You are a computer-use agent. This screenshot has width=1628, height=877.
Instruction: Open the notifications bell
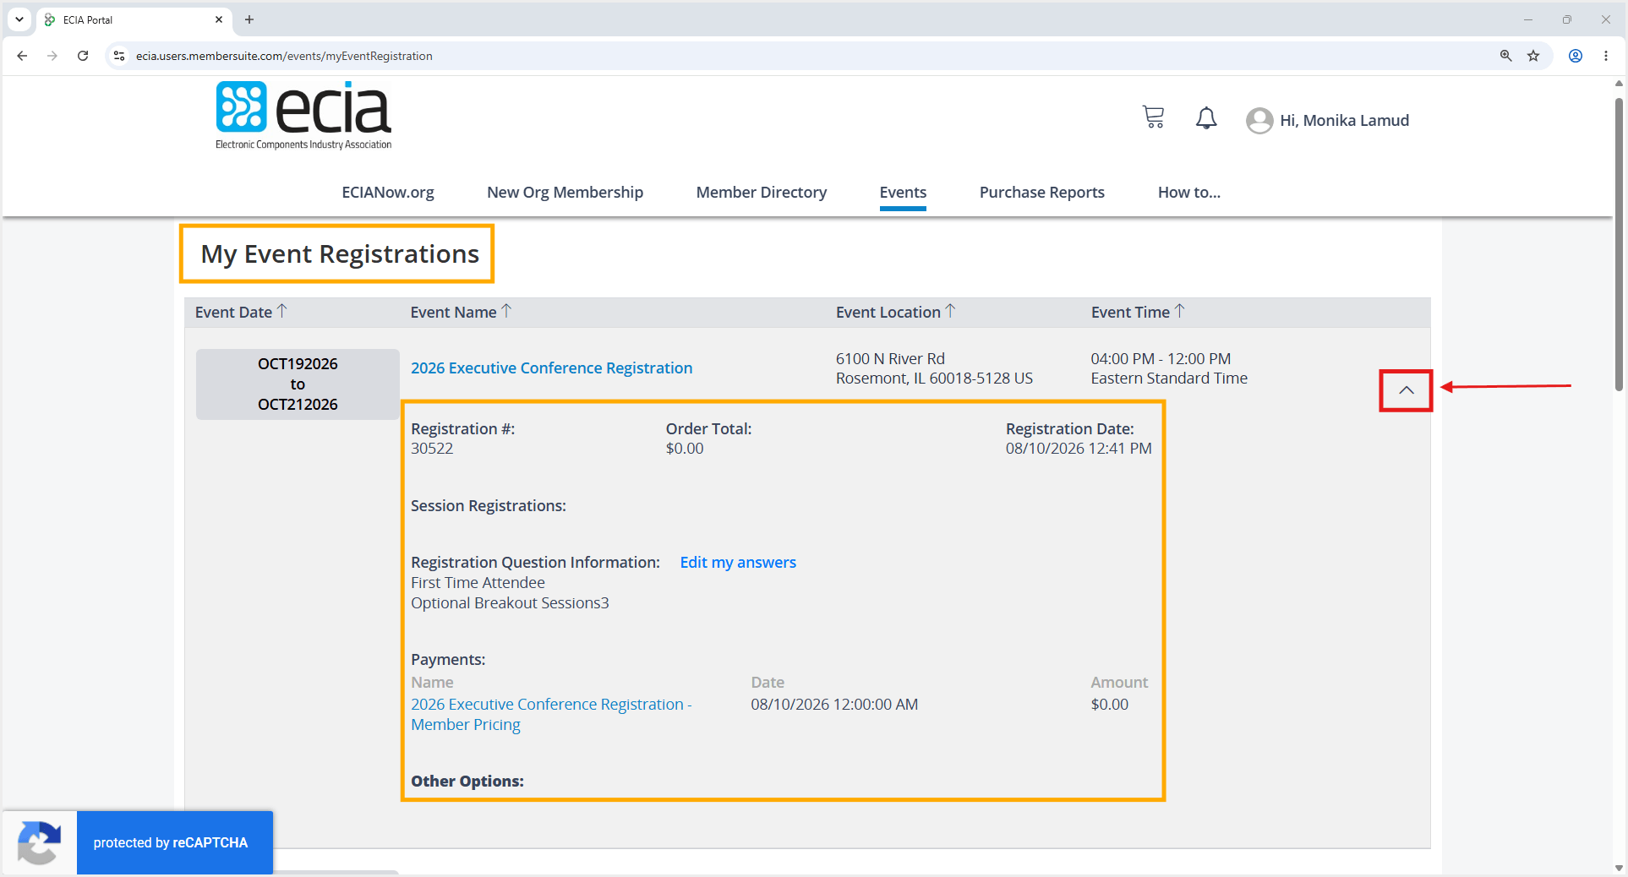(x=1206, y=118)
